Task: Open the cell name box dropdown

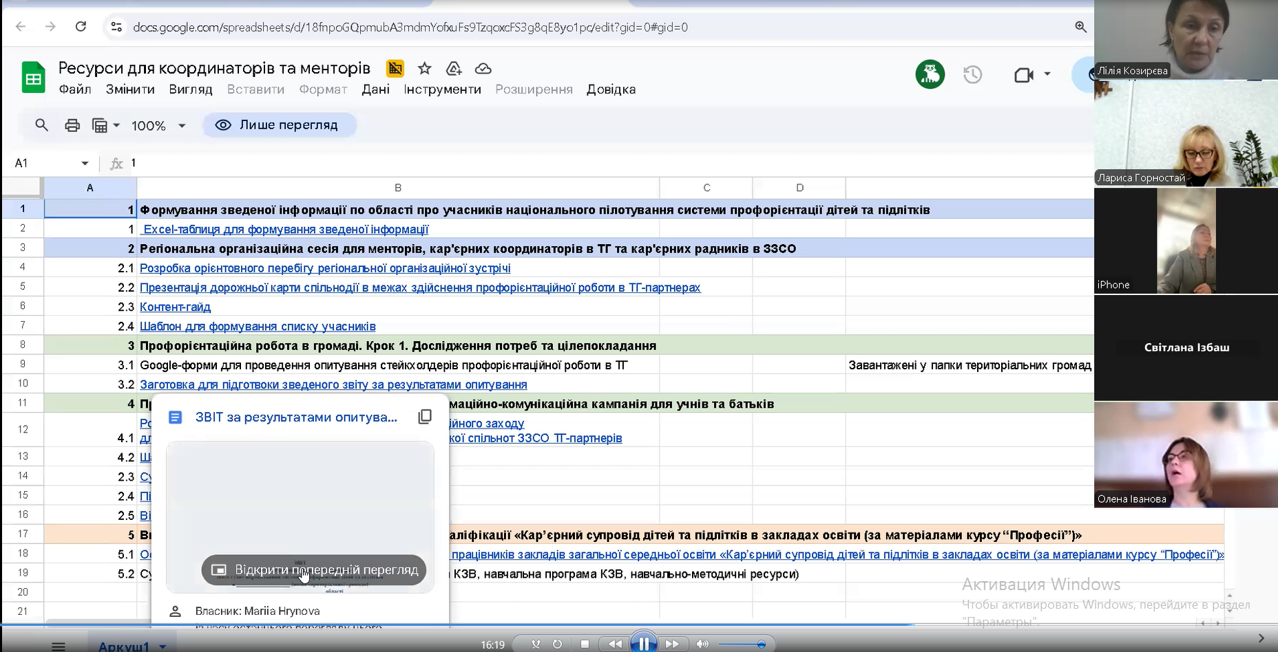Action: 85,164
